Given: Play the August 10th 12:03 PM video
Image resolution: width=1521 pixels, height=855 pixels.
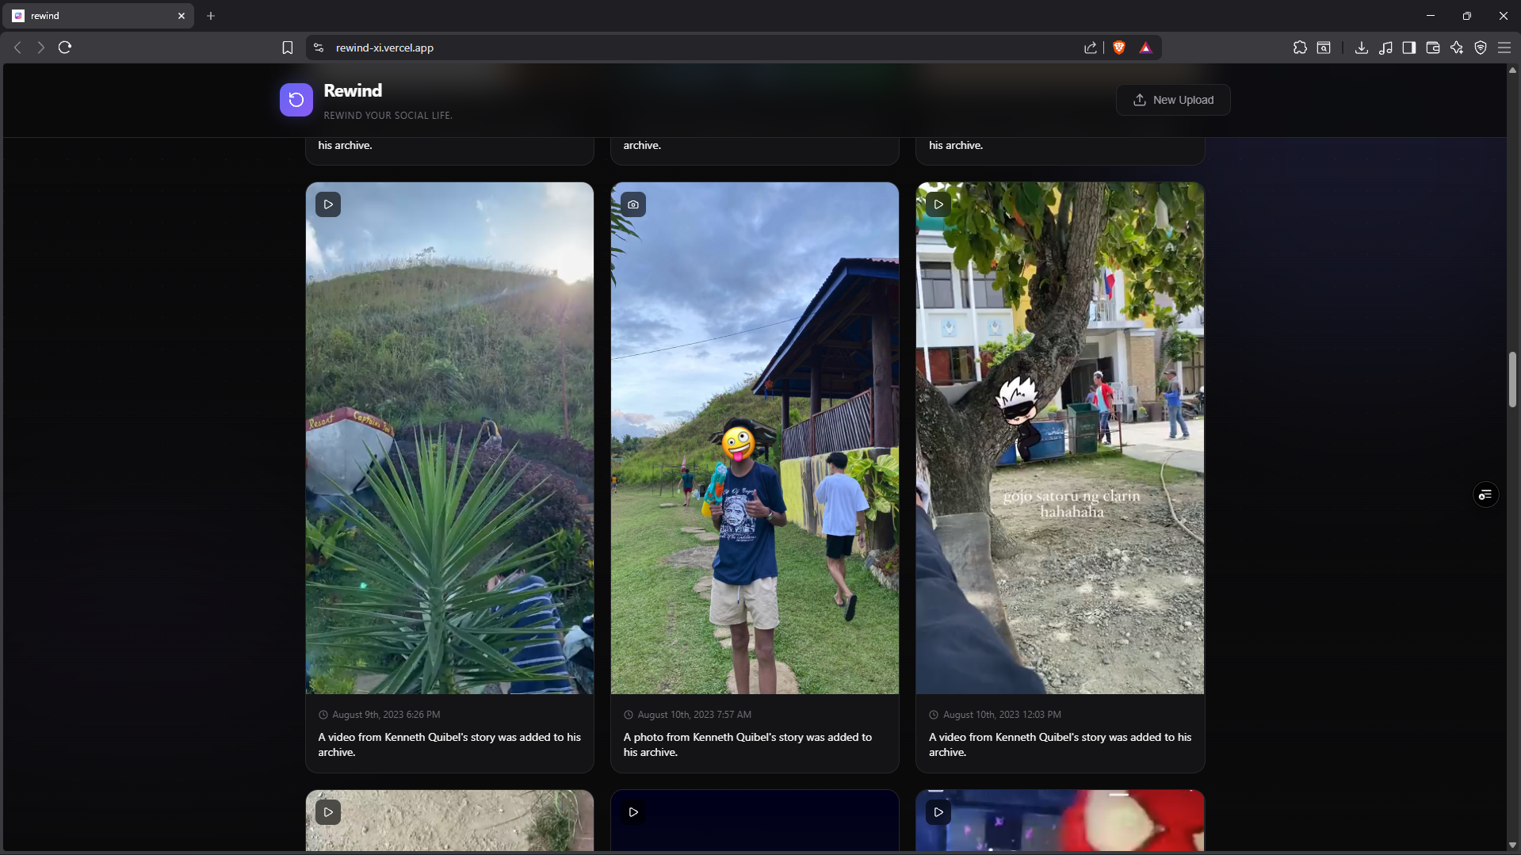Looking at the screenshot, I should pos(938,204).
